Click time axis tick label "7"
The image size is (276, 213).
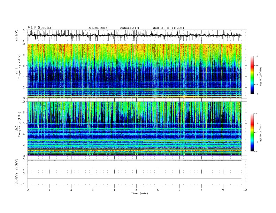pos(180,190)
